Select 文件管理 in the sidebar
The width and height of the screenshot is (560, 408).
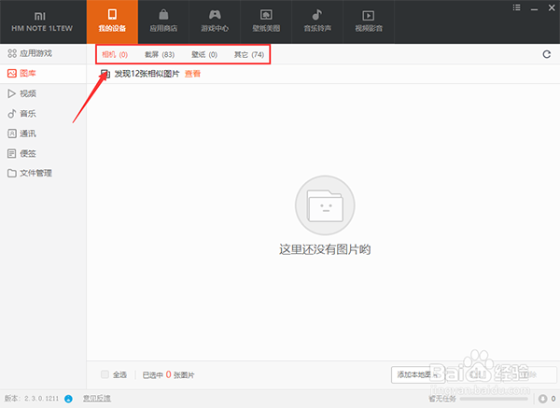[x=35, y=173]
